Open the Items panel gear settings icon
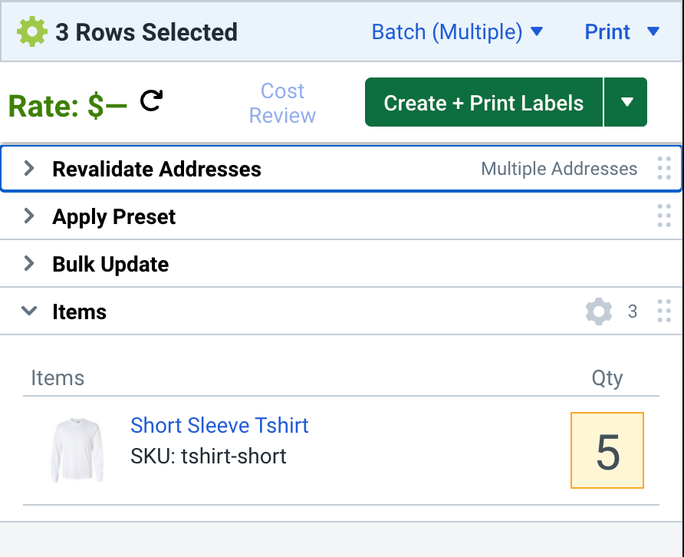Viewport: 684px width, 557px height. [599, 311]
